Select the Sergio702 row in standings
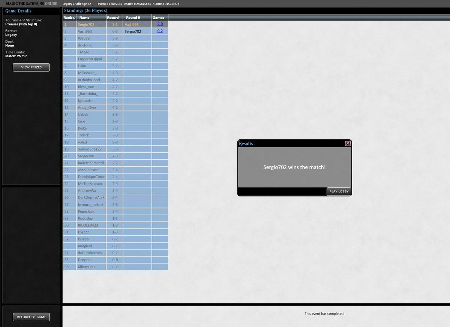The height and width of the screenshot is (327, 450). (x=115, y=24)
